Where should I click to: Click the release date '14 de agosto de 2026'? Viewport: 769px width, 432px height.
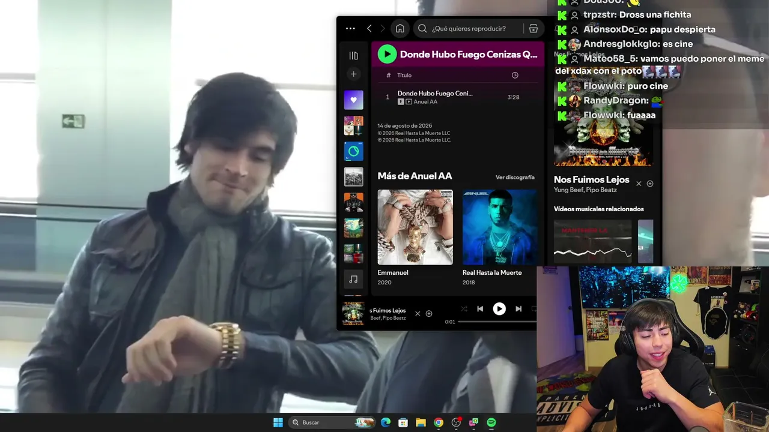405,126
